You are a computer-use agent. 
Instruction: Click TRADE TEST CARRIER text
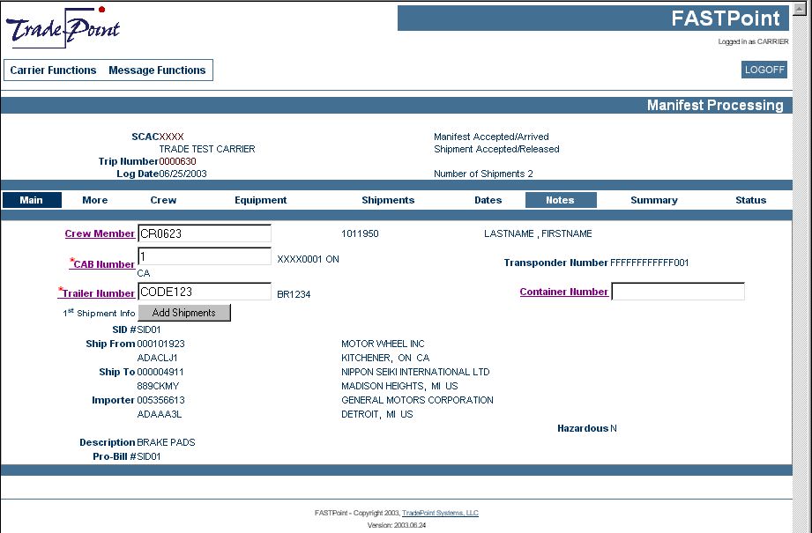[207, 149]
